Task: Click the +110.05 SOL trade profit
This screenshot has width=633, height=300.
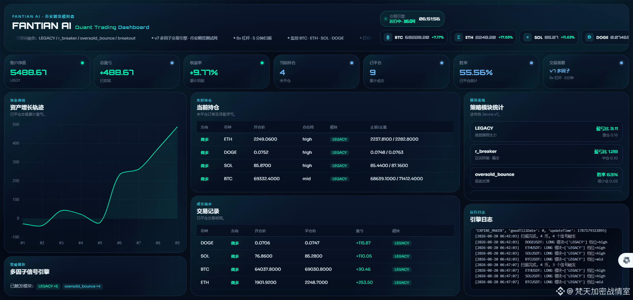Action: [364, 256]
